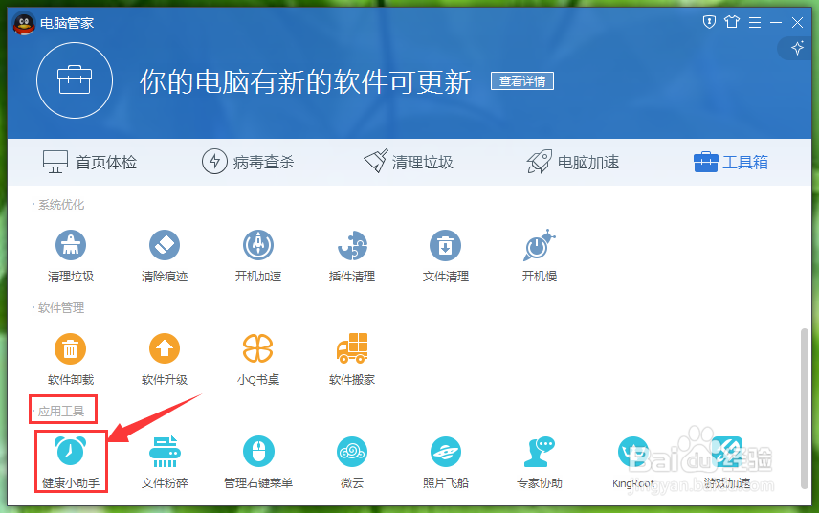Open the 软件卸载 trash icon
Screen dimensions: 819x513
[71, 348]
